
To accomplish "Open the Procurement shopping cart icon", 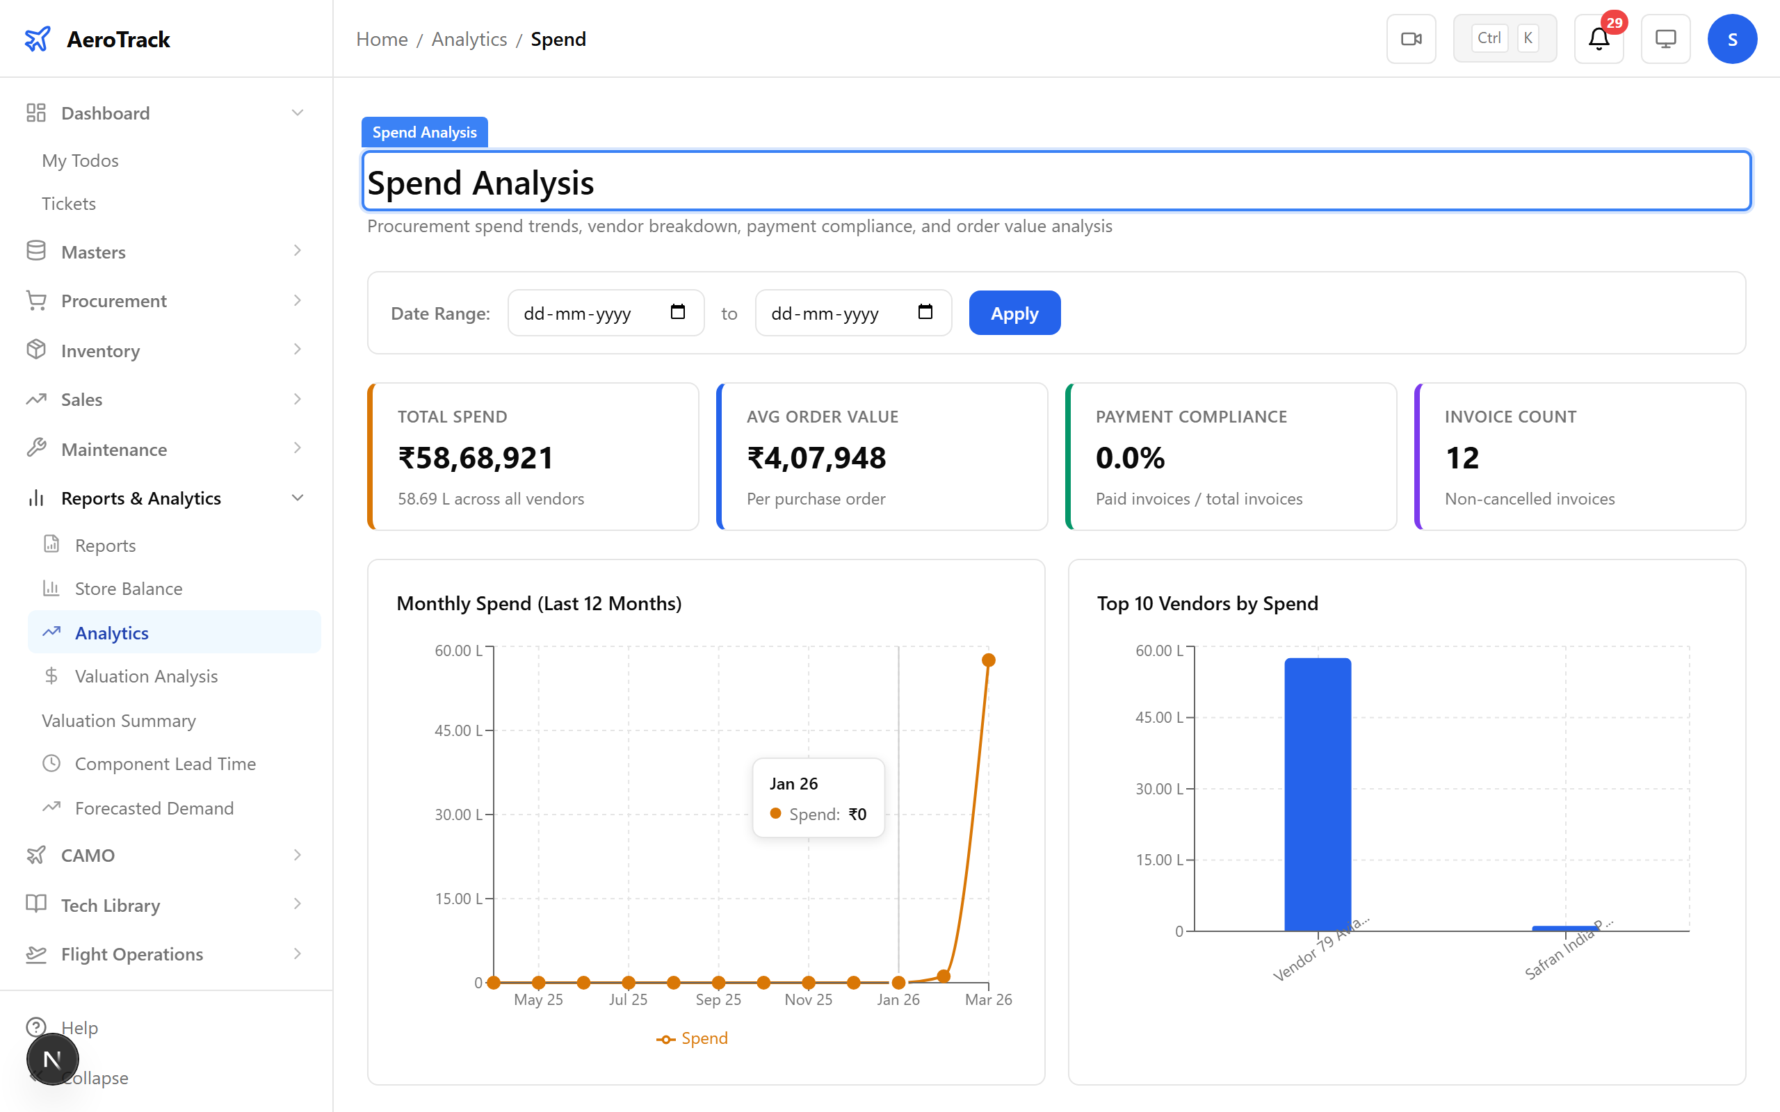I will coord(36,300).
